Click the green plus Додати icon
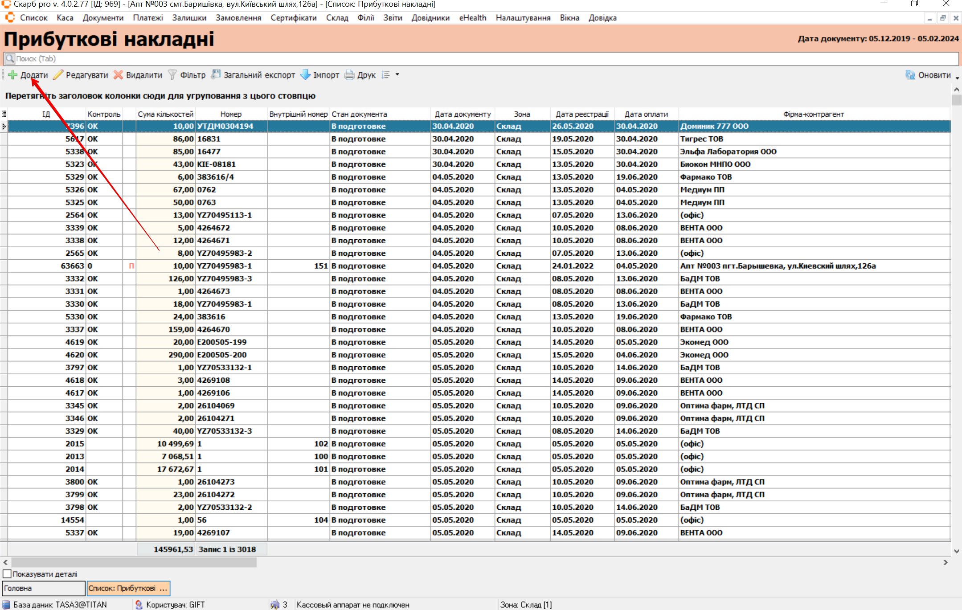962x610 pixels. (x=12, y=75)
